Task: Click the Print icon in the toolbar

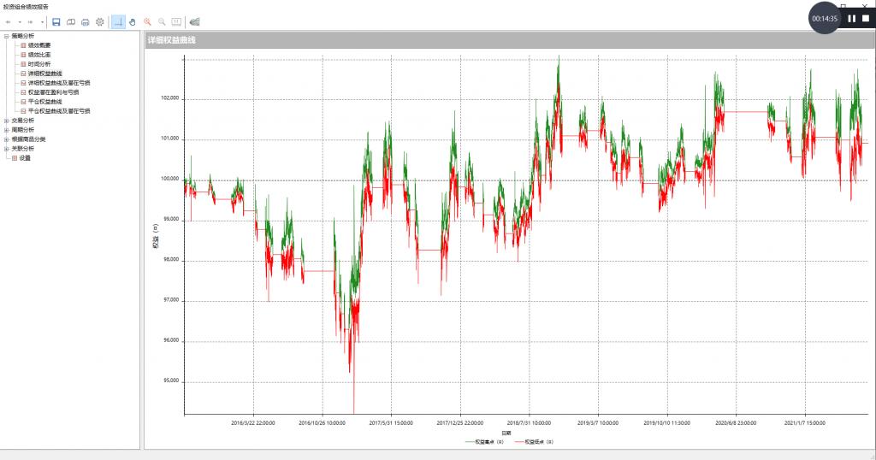Action: (86, 22)
